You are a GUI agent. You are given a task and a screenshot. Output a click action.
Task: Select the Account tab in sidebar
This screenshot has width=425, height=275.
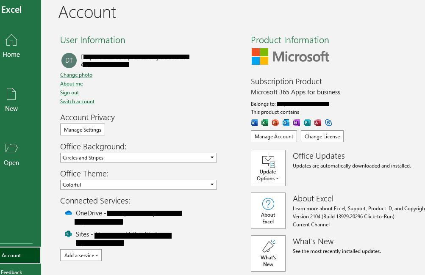click(x=20, y=255)
